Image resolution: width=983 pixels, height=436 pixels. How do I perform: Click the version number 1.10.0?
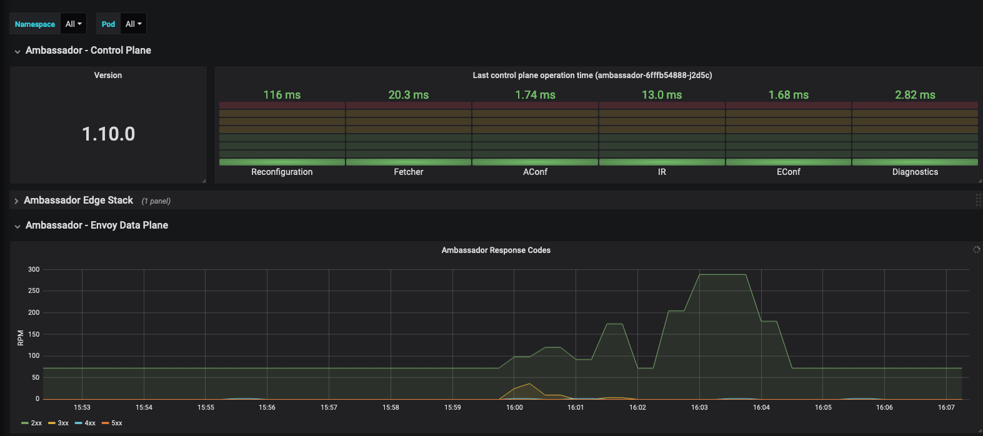108,134
